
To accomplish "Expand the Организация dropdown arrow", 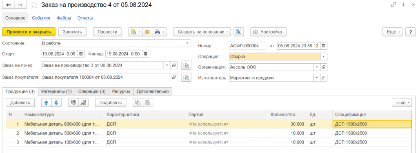I will point(317,67).
